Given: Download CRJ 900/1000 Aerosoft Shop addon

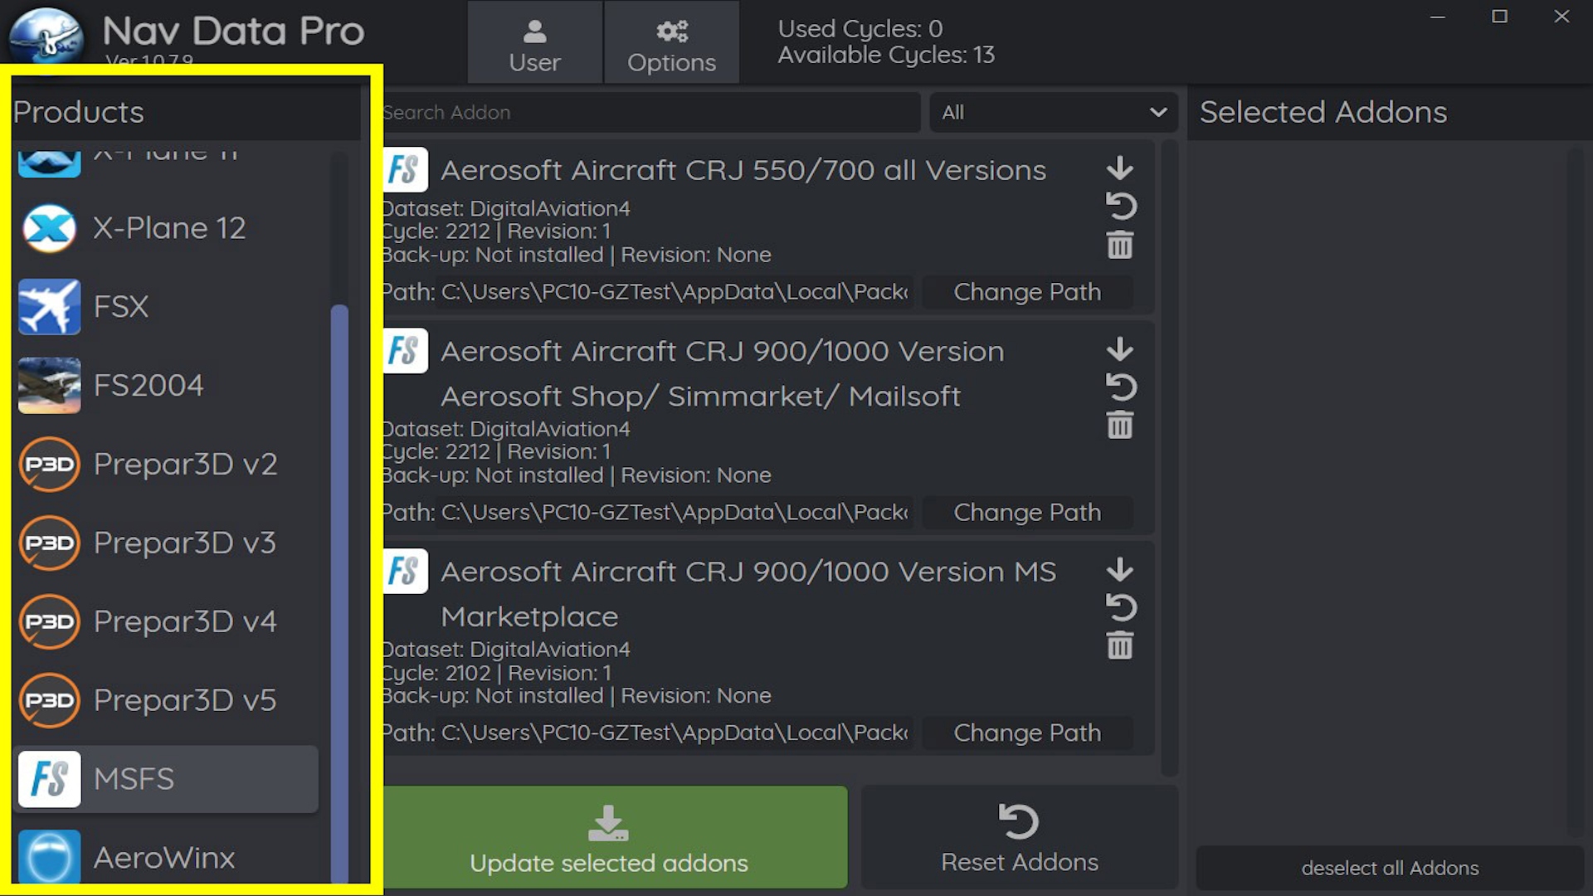Looking at the screenshot, I should tap(1120, 349).
